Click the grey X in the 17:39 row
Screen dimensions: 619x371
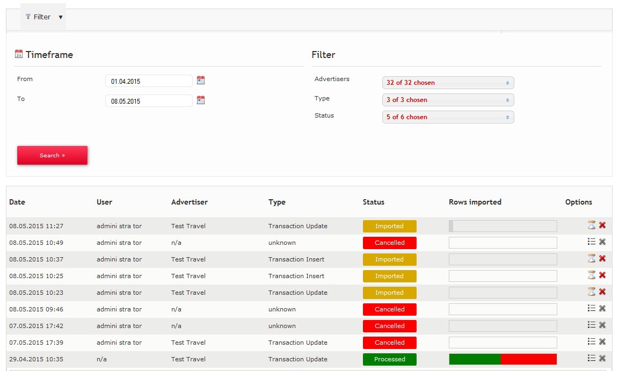tap(602, 341)
